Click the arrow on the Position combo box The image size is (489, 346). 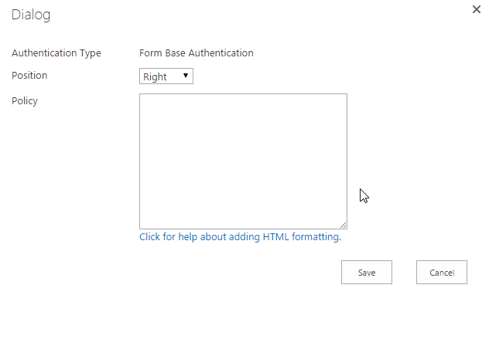point(186,76)
